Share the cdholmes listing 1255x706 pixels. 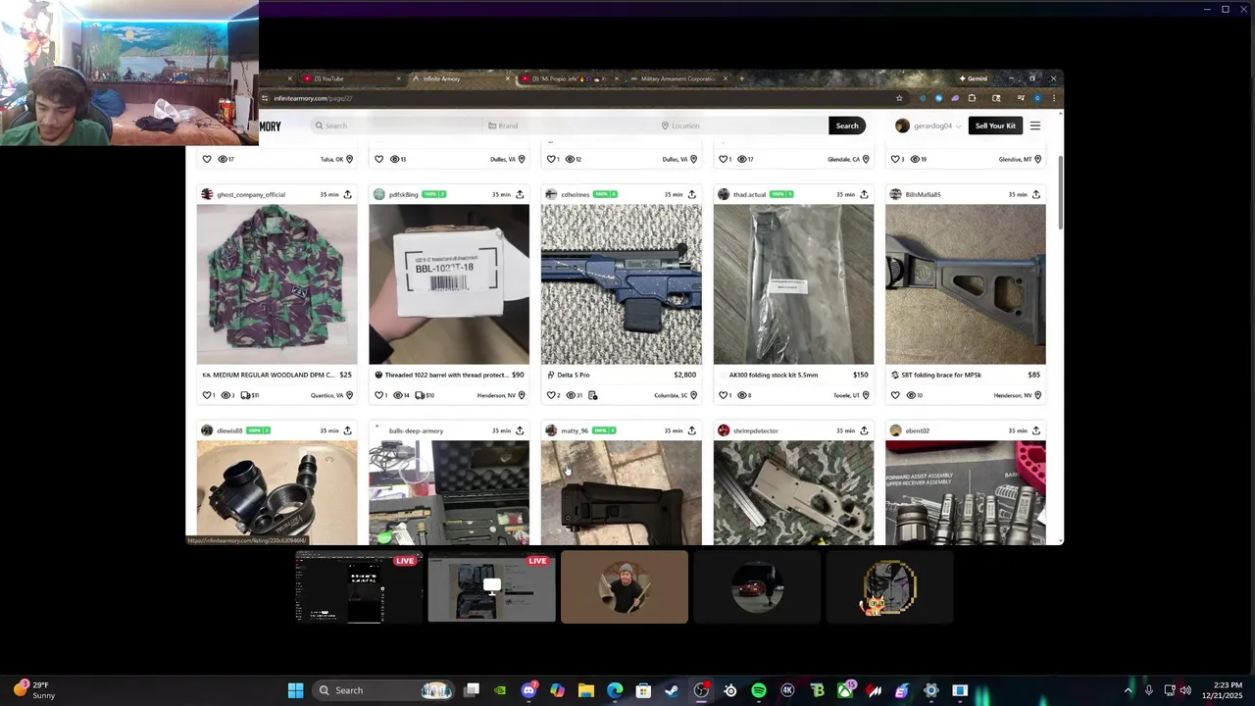coord(691,194)
